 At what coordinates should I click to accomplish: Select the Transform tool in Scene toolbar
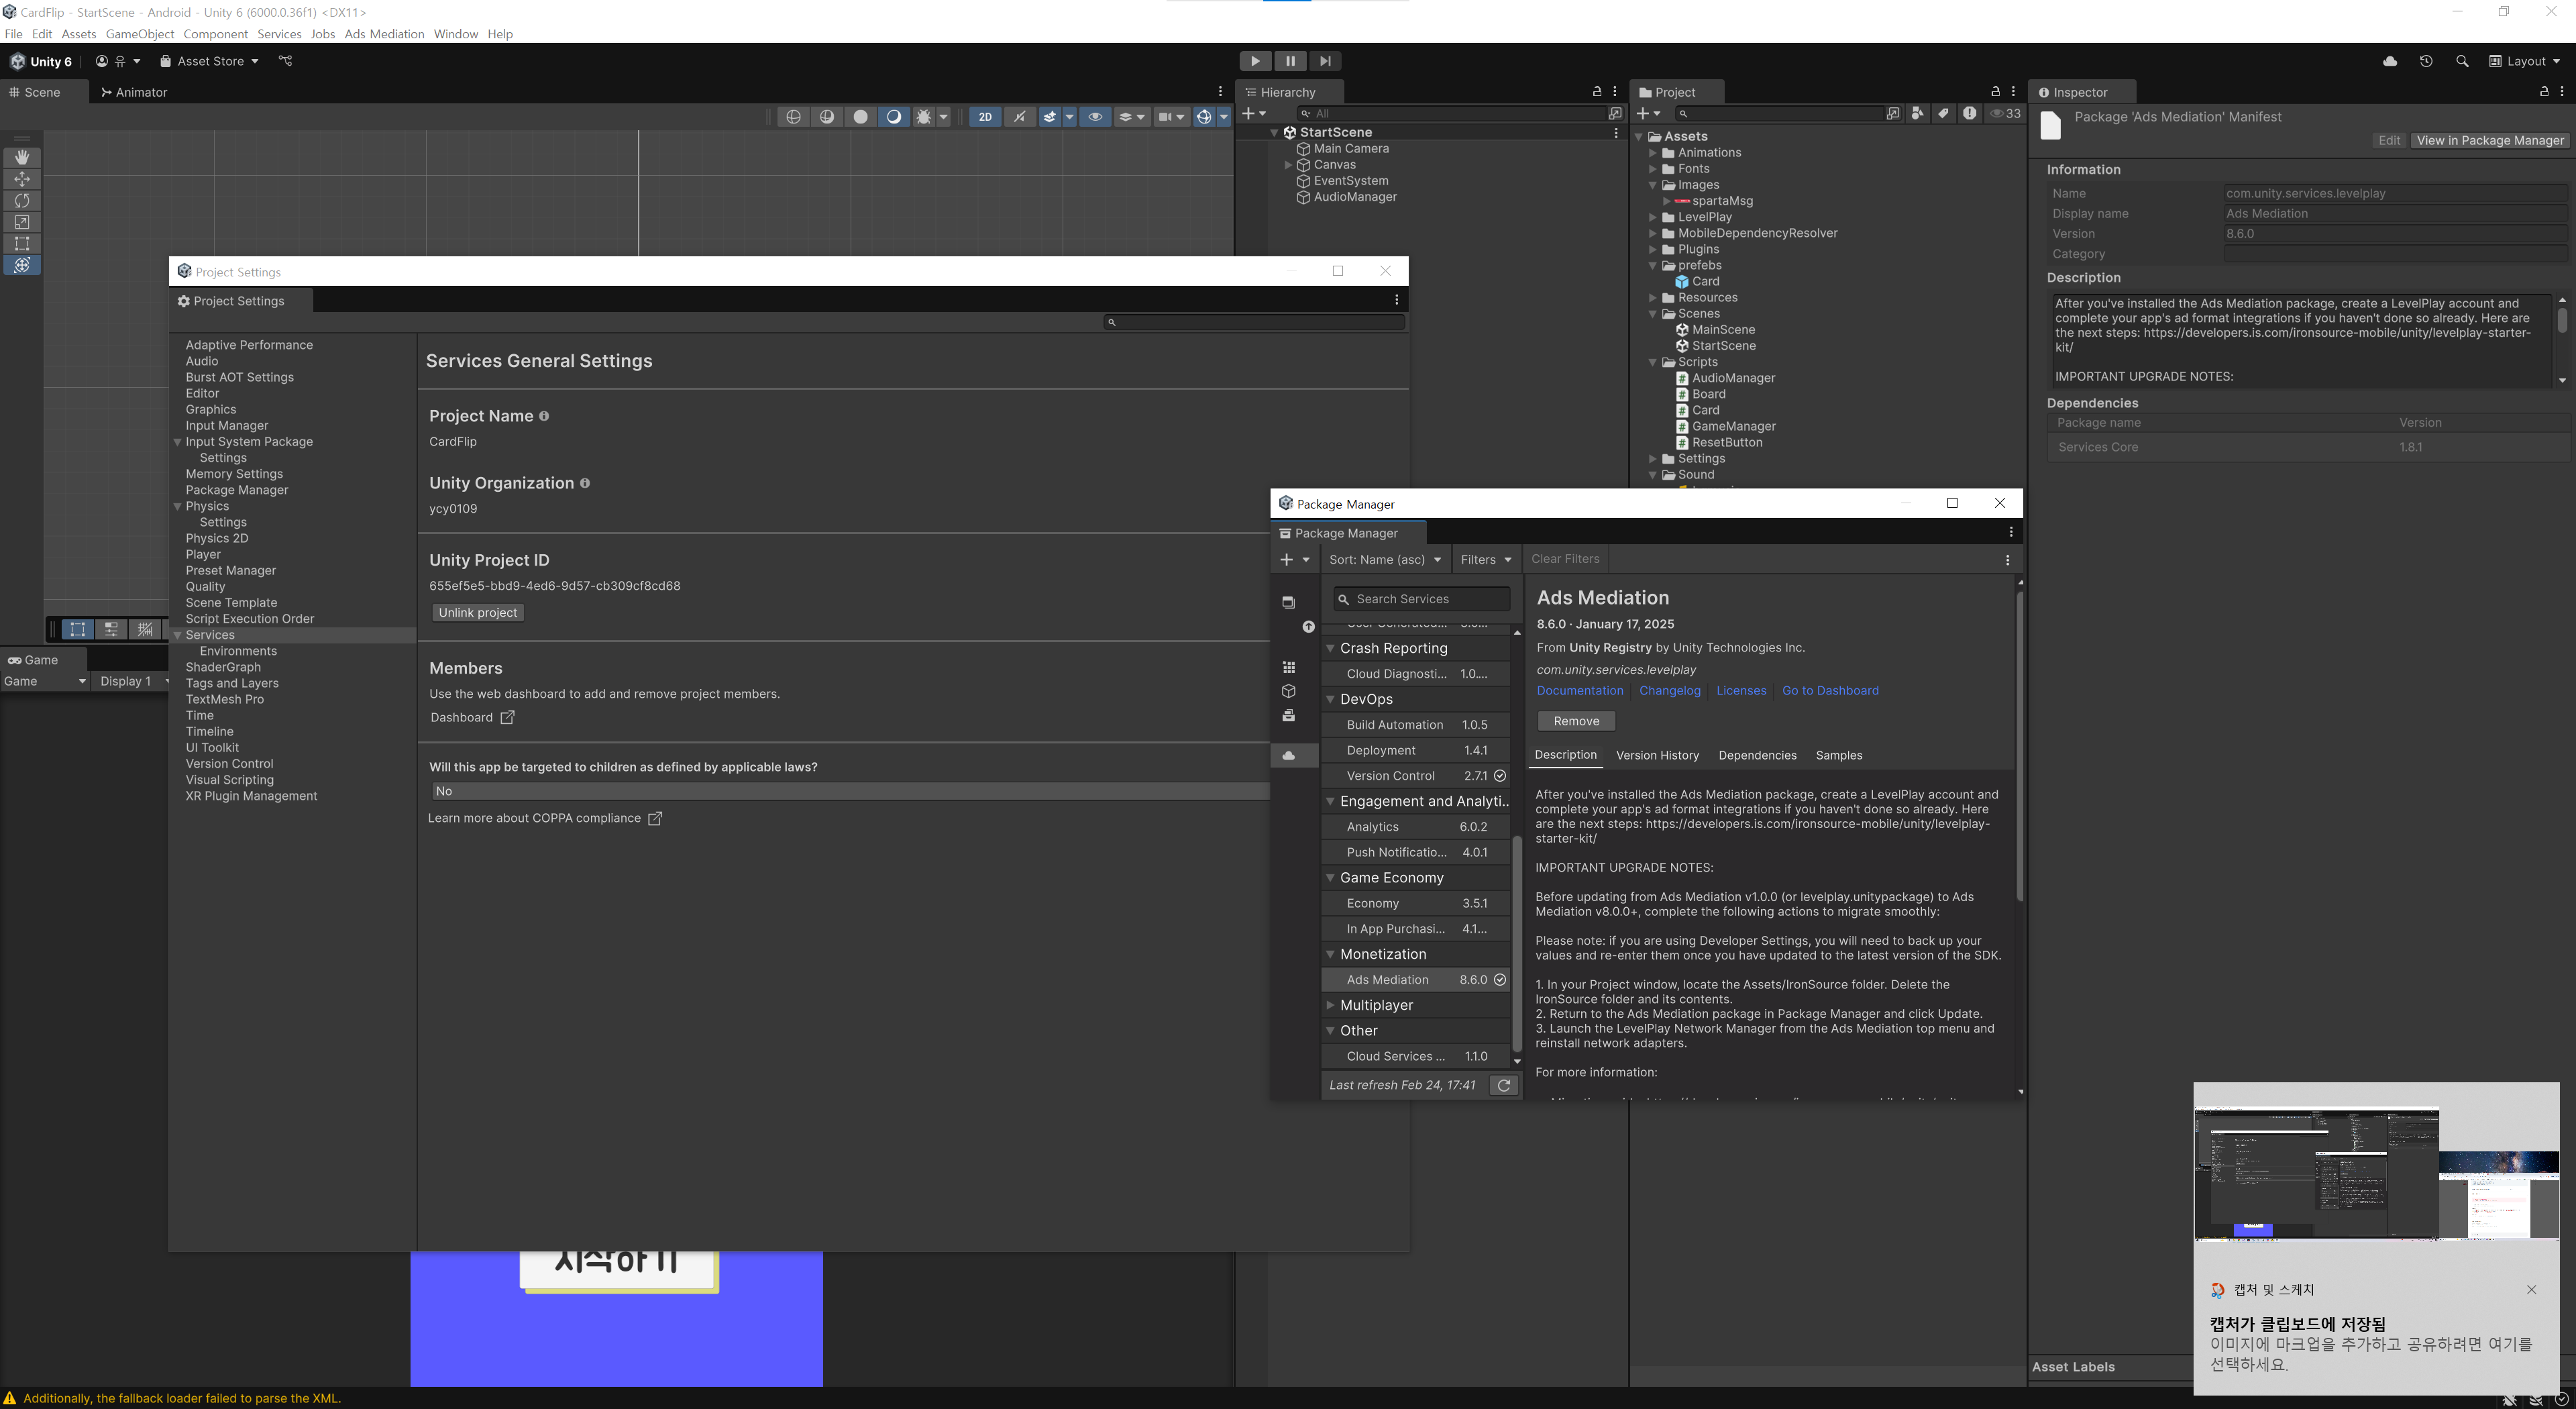(22, 265)
